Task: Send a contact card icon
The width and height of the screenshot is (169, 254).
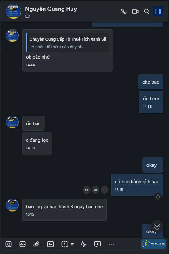Action: (x=50, y=244)
